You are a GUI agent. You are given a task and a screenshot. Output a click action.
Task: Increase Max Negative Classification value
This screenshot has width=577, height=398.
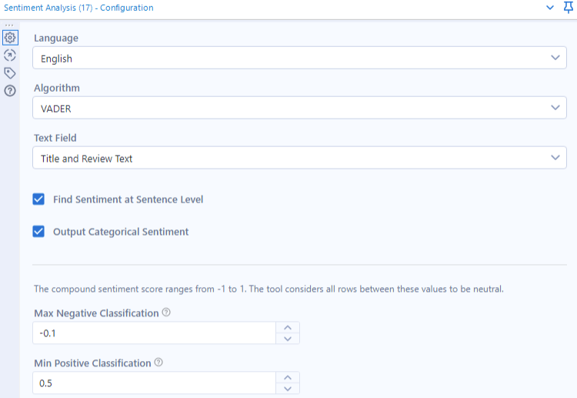(x=288, y=328)
